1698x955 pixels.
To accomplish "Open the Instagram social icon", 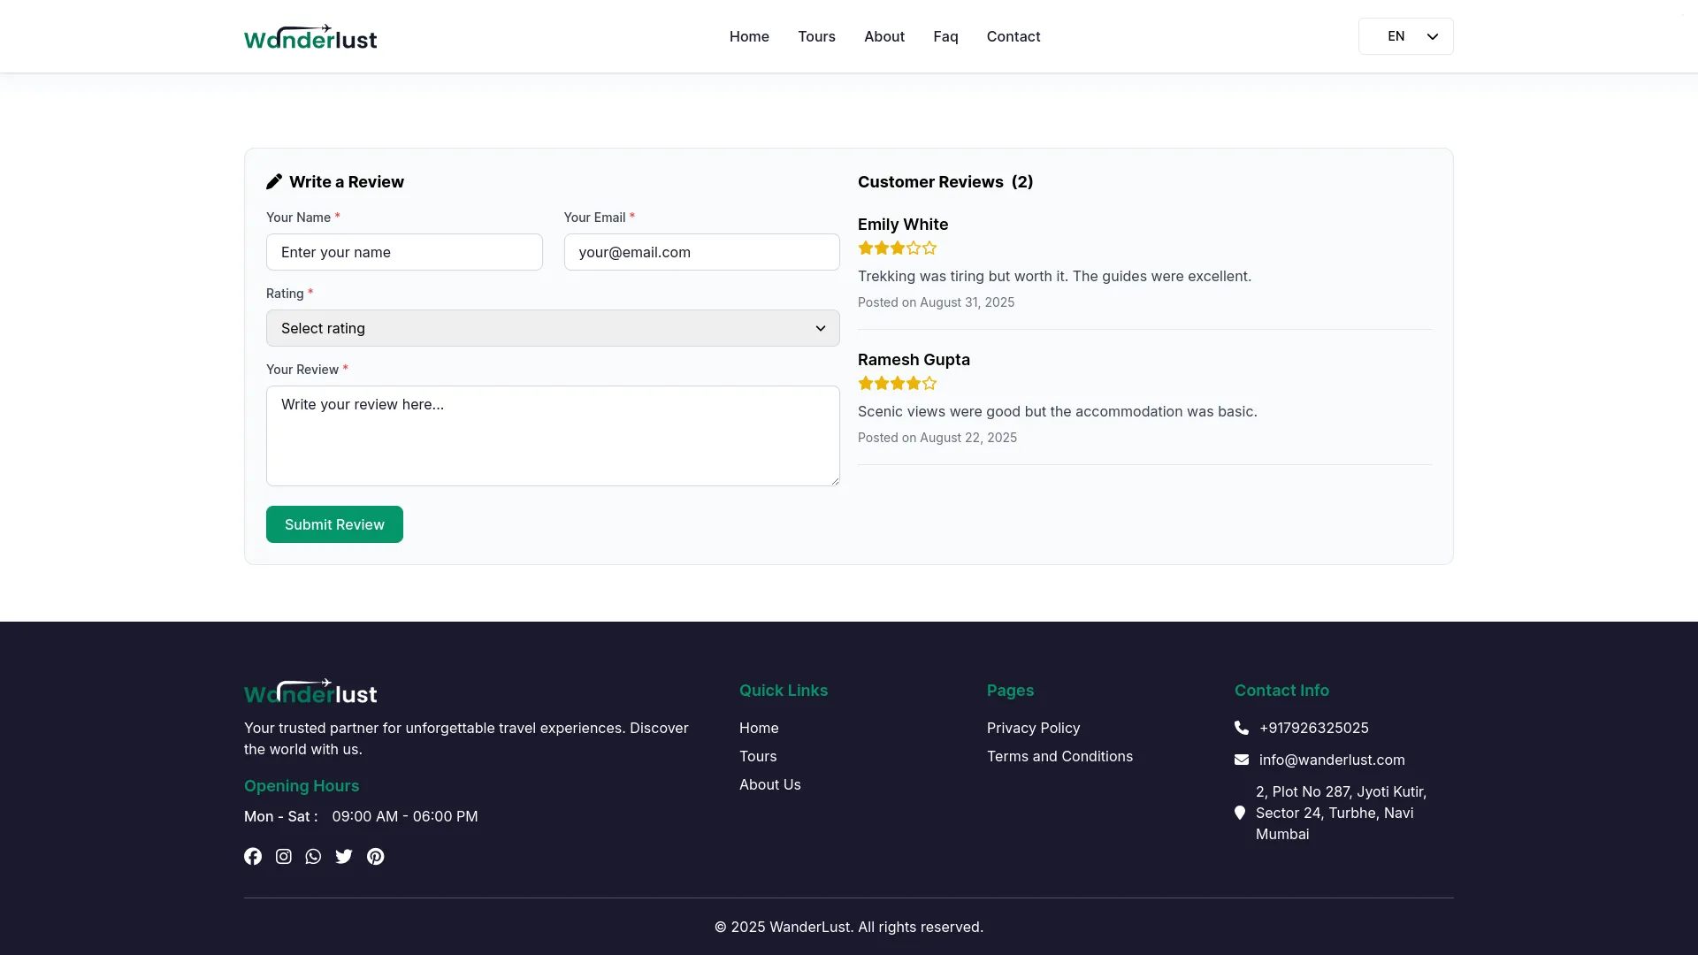I will (x=283, y=856).
